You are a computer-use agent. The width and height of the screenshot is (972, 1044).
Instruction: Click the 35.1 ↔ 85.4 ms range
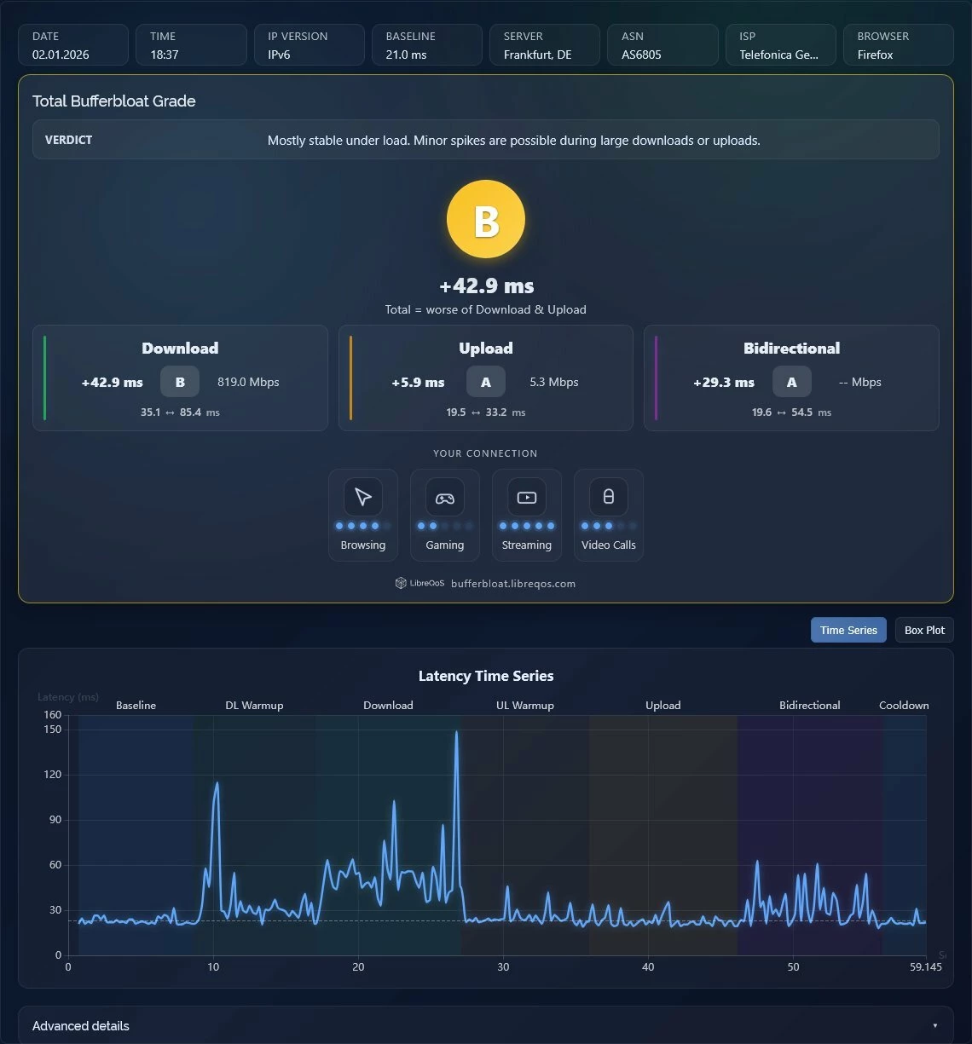pyautogui.click(x=180, y=412)
